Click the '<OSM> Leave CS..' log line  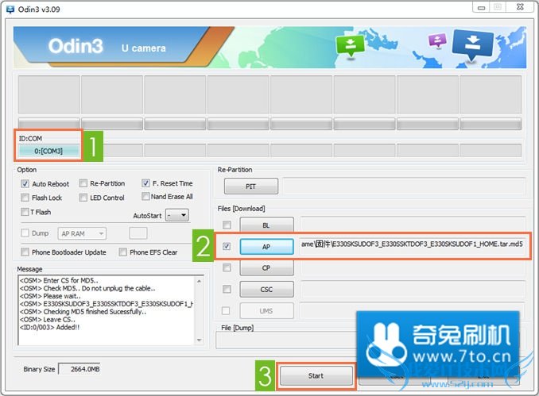pyautogui.click(x=48, y=320)
